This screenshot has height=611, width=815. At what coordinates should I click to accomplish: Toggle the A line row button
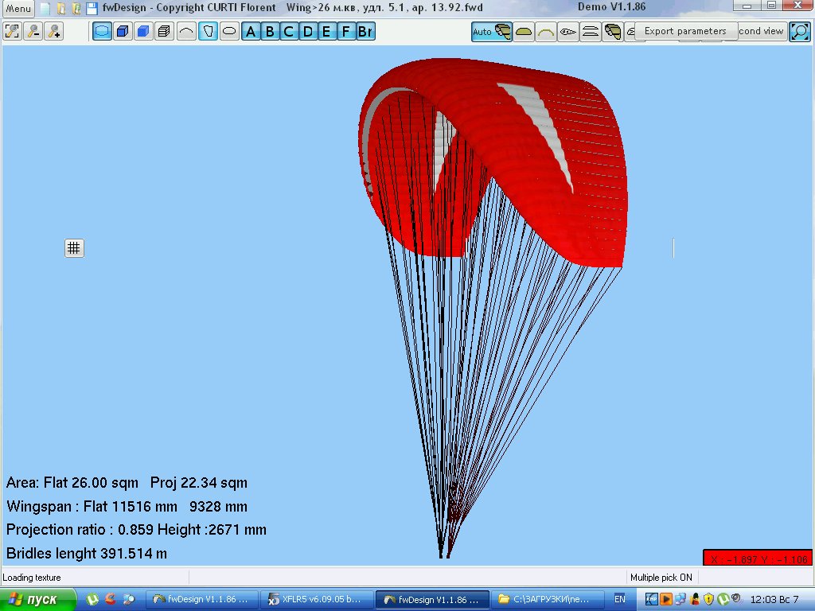[x=251, y=32]
